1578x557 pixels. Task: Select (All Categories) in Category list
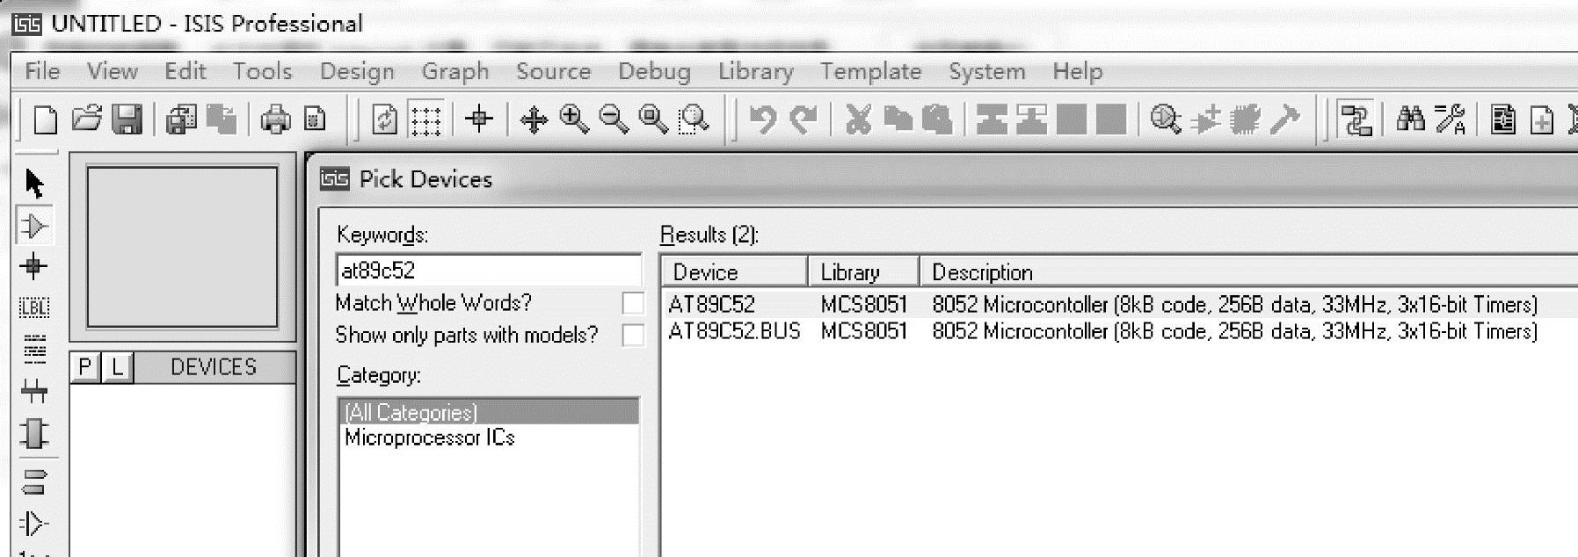[489, 412]
